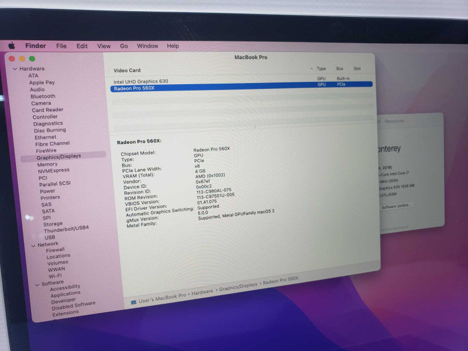The image size is (468, 351).
Task: Switch to Resources tab in About window
Action: click(x=394, y=121)
